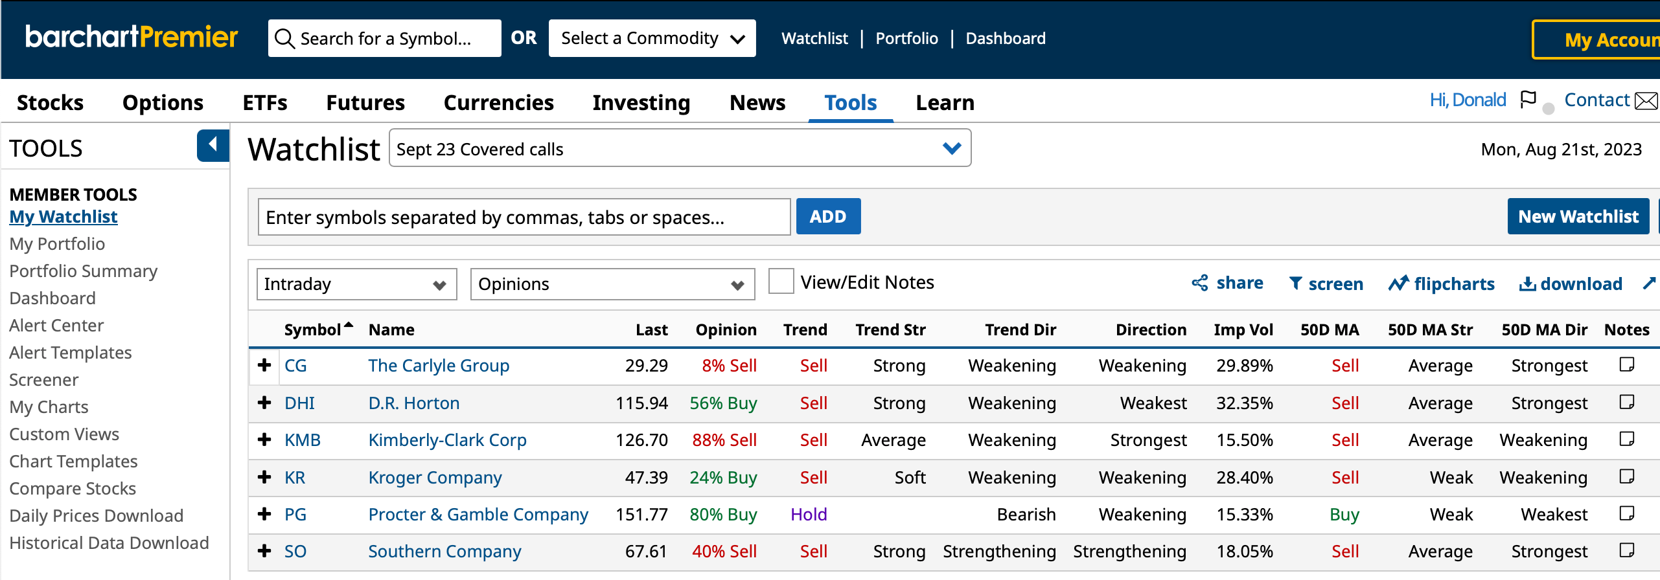
Task: Open the Dashboard header link
Action: [1005, 38]
